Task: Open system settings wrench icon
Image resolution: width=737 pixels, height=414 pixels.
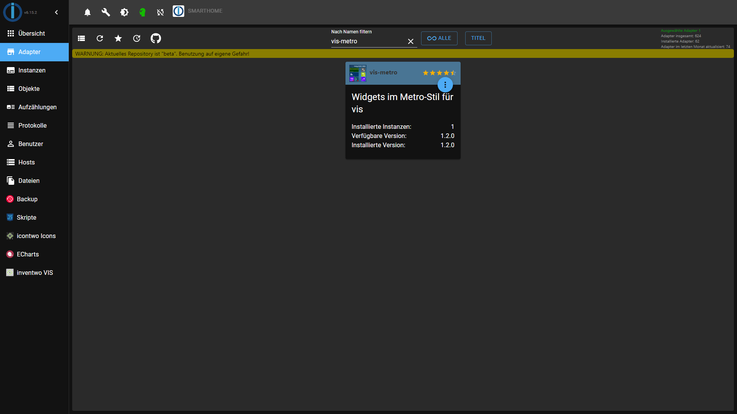Action: (106, 12)
